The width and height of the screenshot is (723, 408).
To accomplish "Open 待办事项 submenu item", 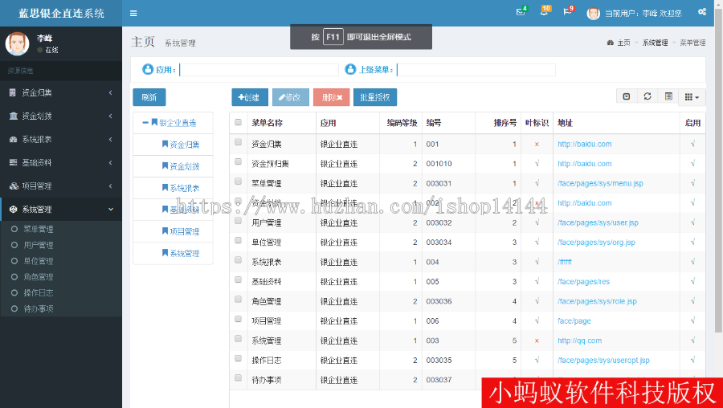I will coord(39,309).
